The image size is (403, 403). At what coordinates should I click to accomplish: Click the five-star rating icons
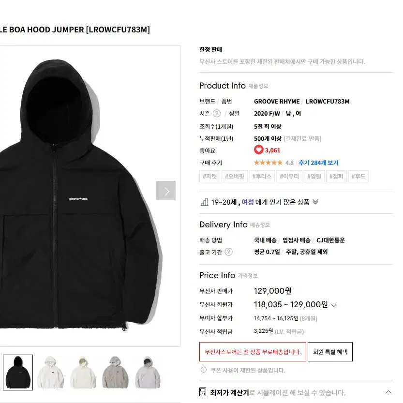(268, 163)
